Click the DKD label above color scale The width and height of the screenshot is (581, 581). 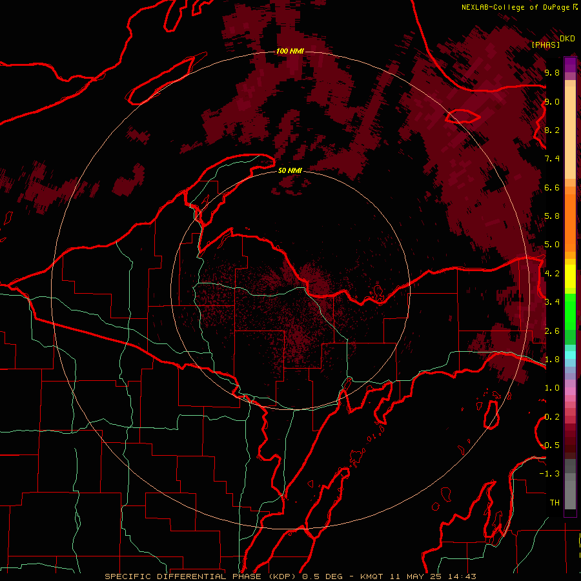click(x=567, y=39)
